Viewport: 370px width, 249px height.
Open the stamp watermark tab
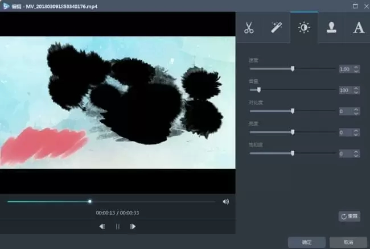(331, 27)
